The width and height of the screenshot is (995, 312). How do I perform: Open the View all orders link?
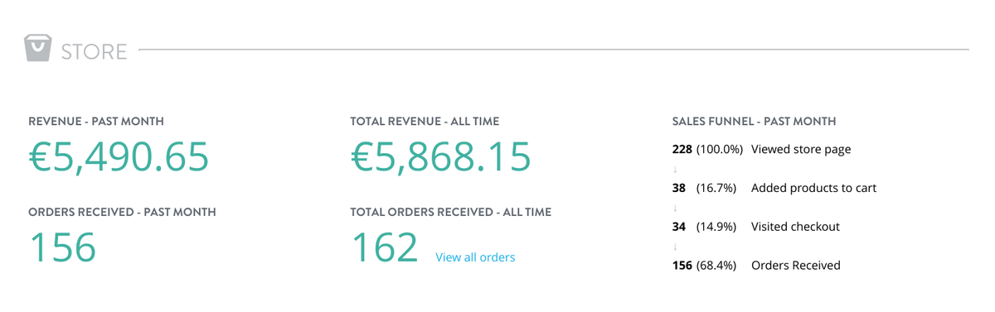coord(475,257)
